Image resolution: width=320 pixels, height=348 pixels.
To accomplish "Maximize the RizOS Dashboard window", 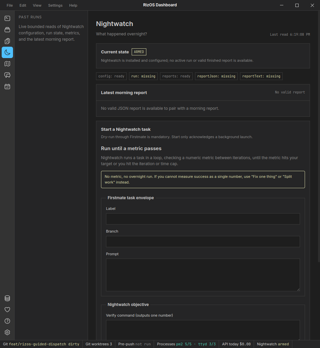I will coord(297,5).
